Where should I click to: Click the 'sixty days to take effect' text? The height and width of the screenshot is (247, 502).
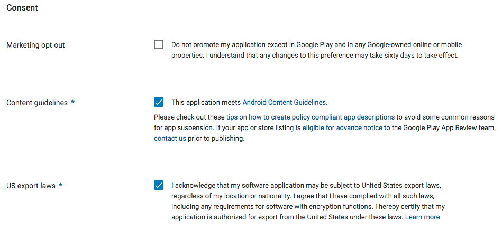point(413,56)
